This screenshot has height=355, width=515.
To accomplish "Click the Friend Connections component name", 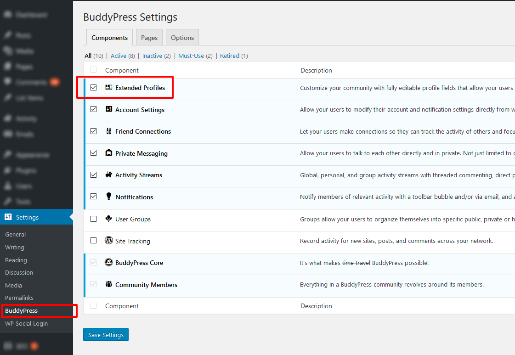I will [x=143, y=131].
